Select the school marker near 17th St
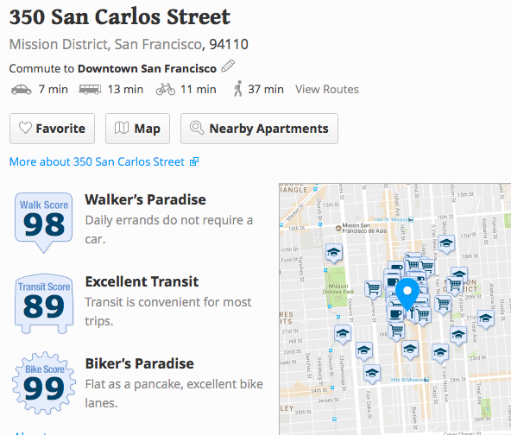Image resolution: width=511 pixels, height=435 pixels. tap(446, 243)
